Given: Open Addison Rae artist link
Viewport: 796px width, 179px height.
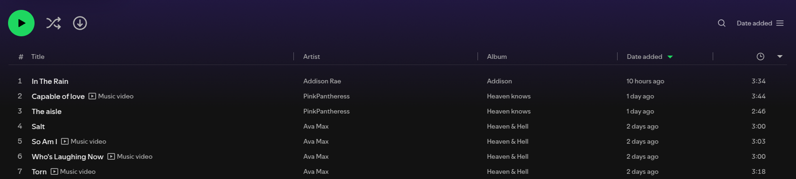Looking at the screenshot, I should tap(322, 81).
